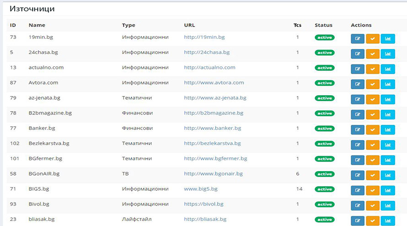407x226 pixels.
Task: Show statistics chart for BGonAIR.bg
Action: pos(388,175)
